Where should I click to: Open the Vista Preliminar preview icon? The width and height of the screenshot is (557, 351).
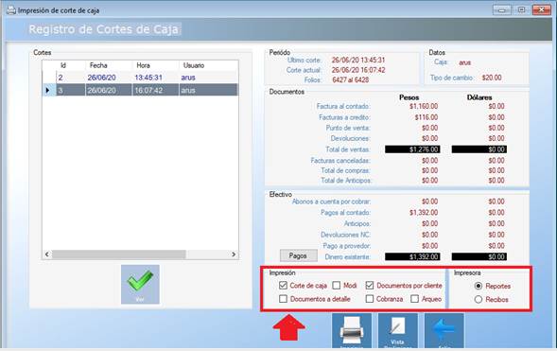click(x=397, y=331)
